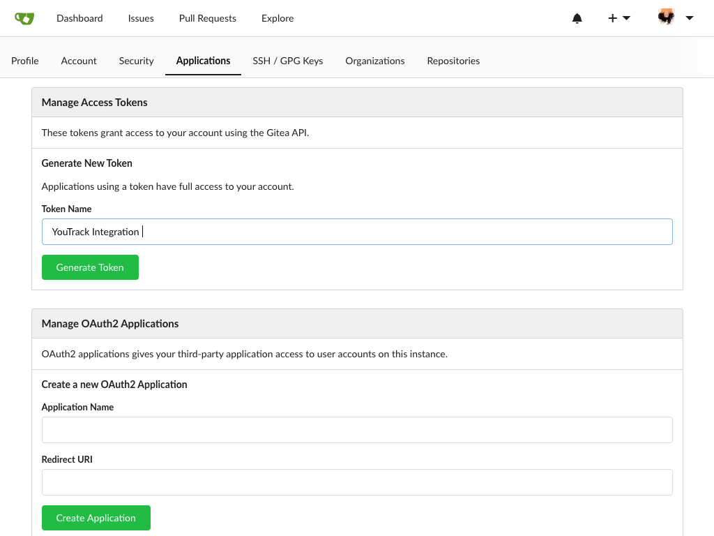Navigate to Explore page

[278, 18]
